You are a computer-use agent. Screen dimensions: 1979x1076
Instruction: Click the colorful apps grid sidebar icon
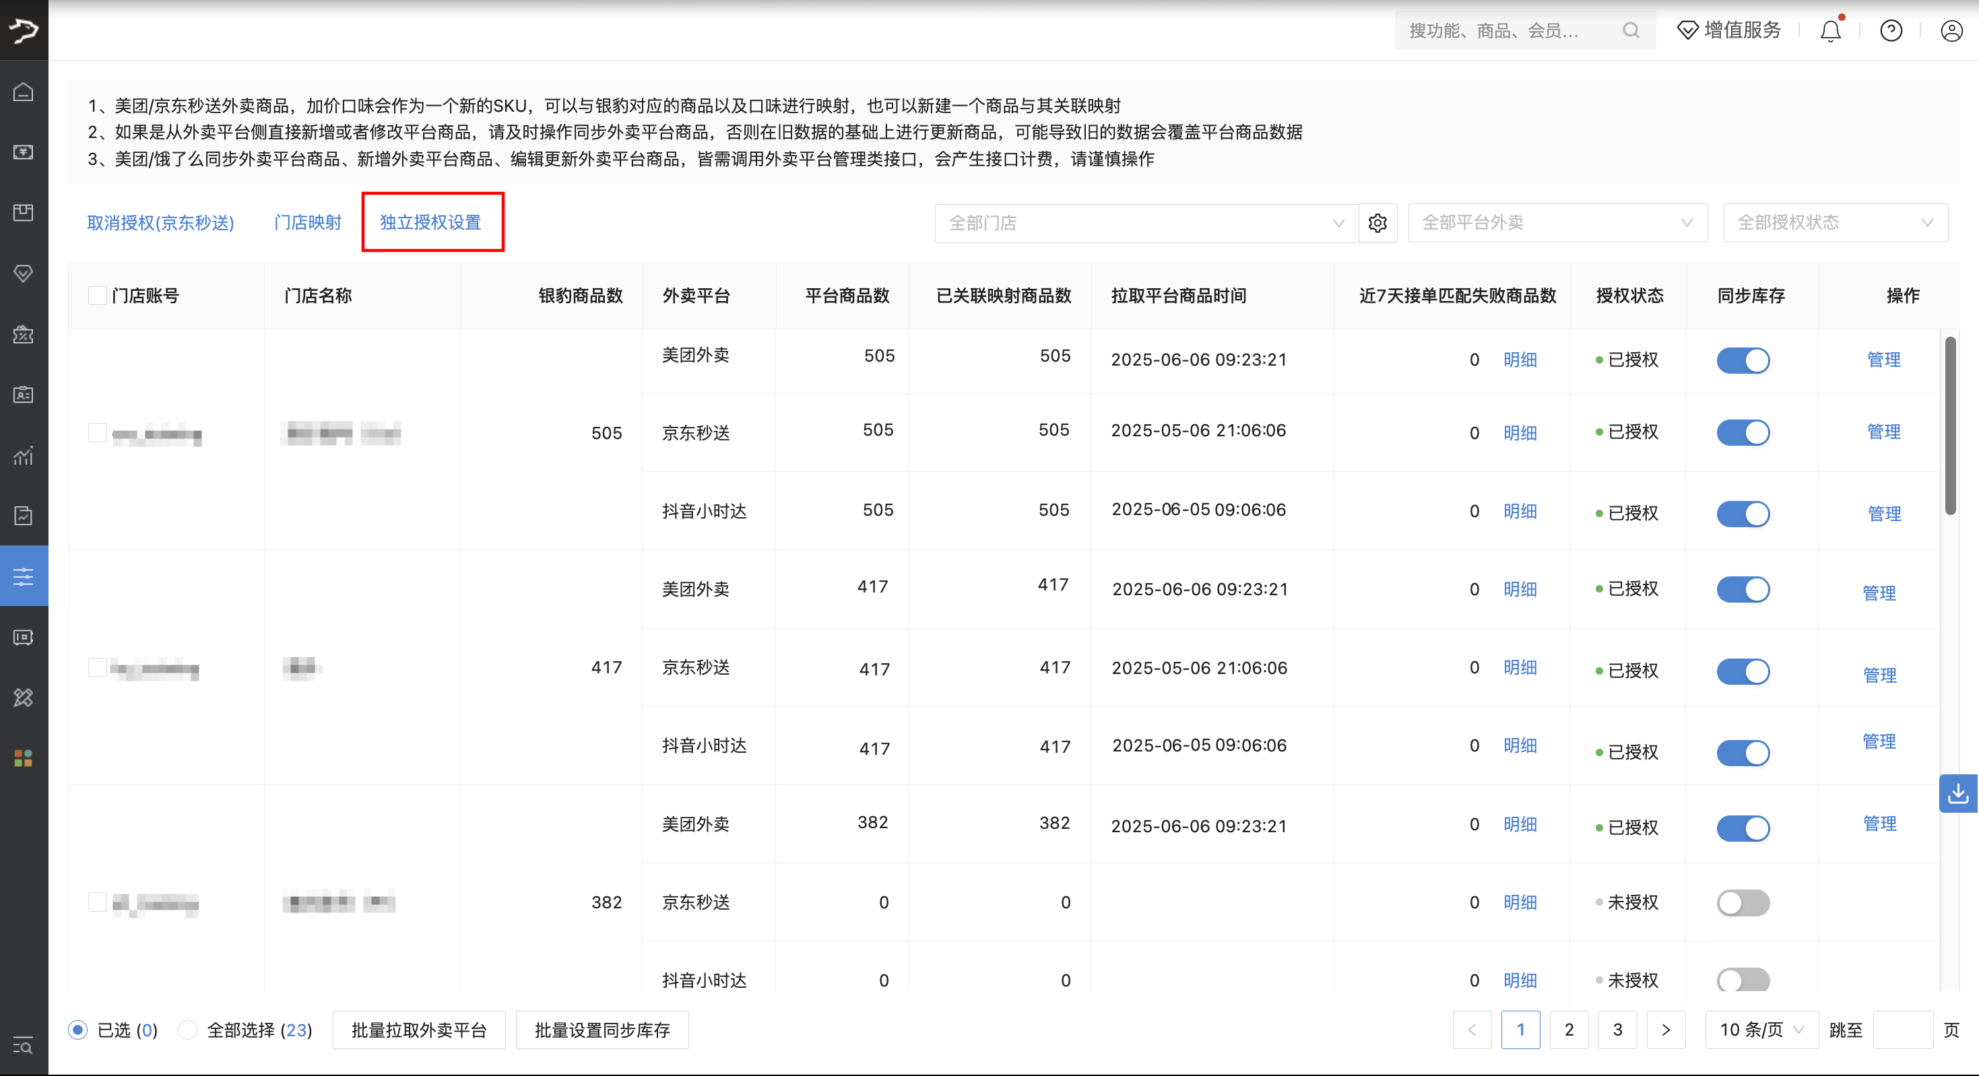24,759
